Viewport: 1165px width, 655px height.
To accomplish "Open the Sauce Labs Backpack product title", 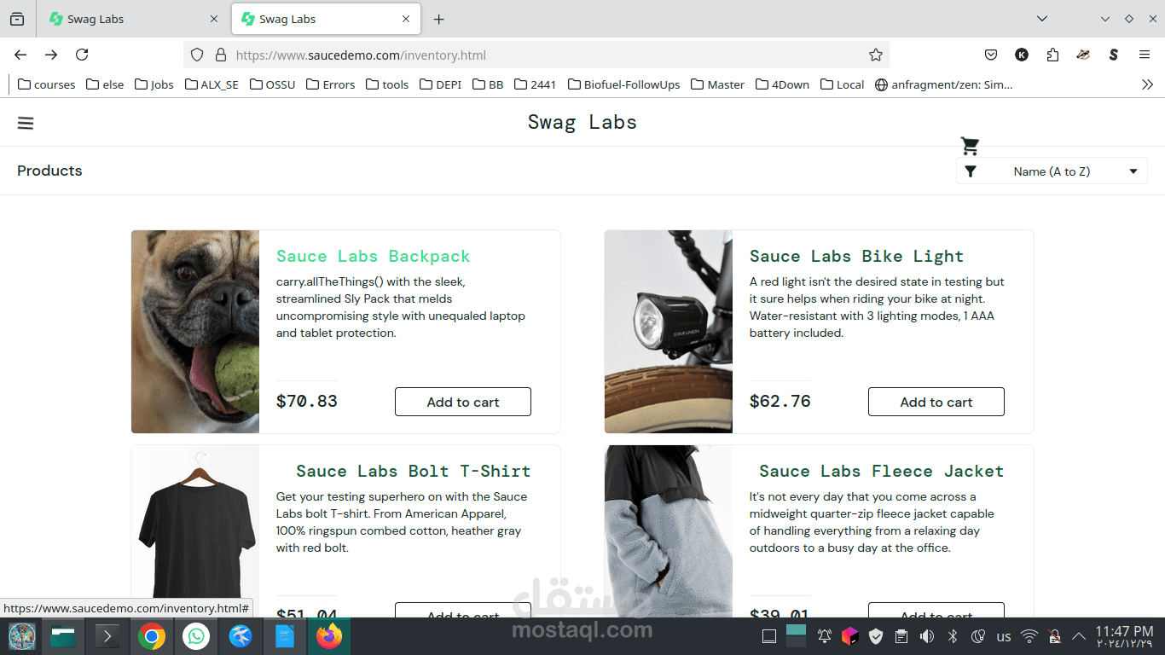I will [374, 257].
